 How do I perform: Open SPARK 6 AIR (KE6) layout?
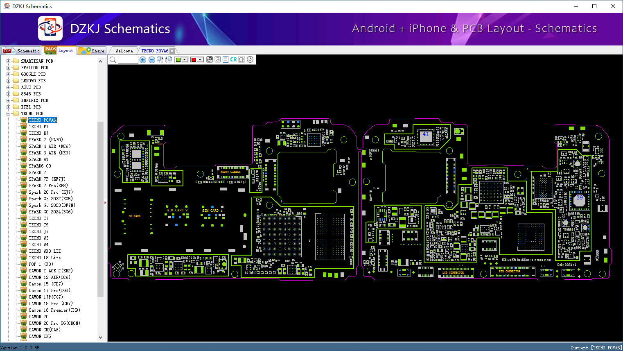click(50, 153)
